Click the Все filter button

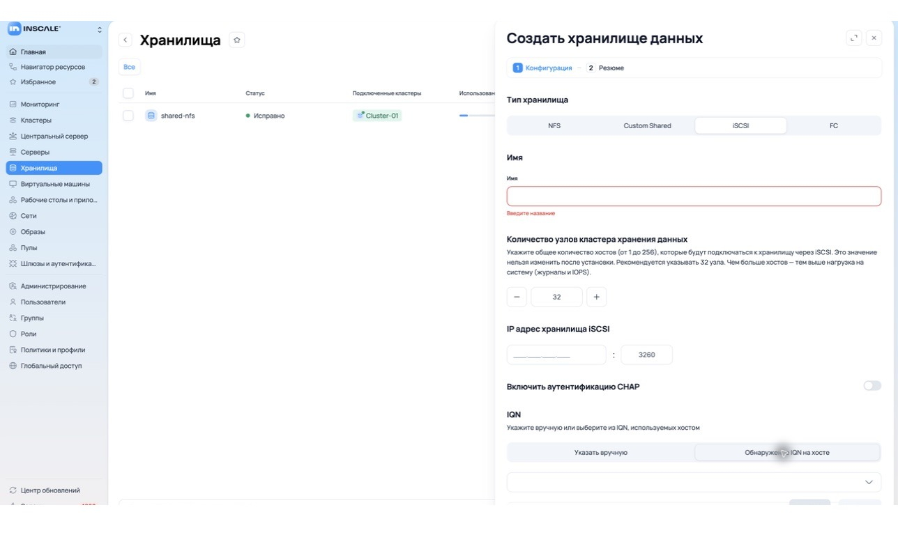[x=129, y=67]
